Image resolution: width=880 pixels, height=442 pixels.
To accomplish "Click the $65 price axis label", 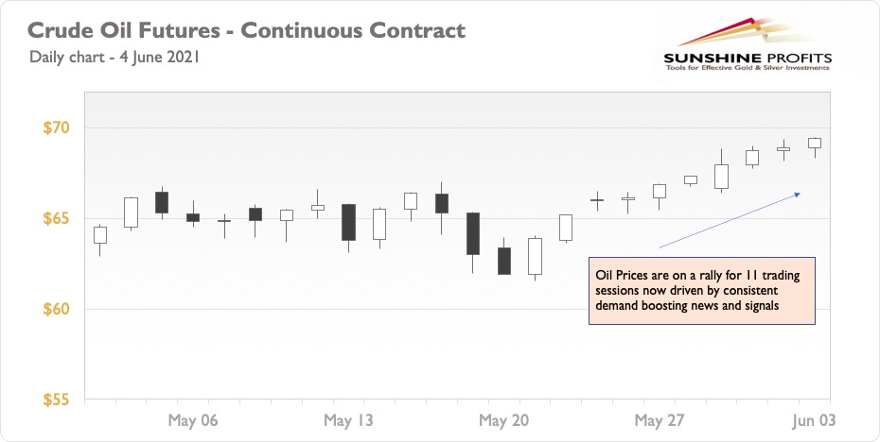I will click(56, 218).
